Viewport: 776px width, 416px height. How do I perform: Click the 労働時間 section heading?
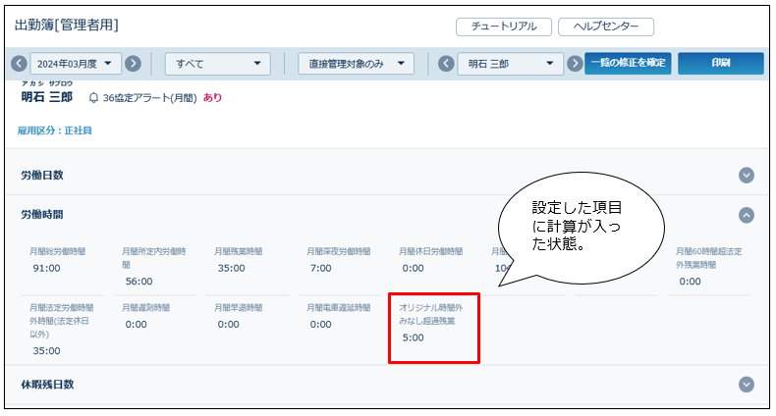[x=42, y=215]
